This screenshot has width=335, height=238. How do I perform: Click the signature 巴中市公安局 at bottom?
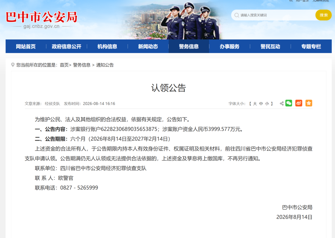point(297,207)
